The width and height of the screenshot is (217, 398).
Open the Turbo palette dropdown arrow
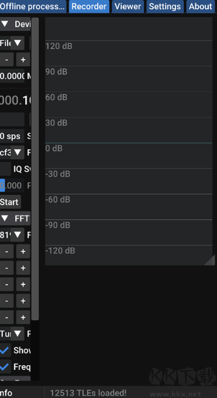pyautogui.click(x=18, y=334)
